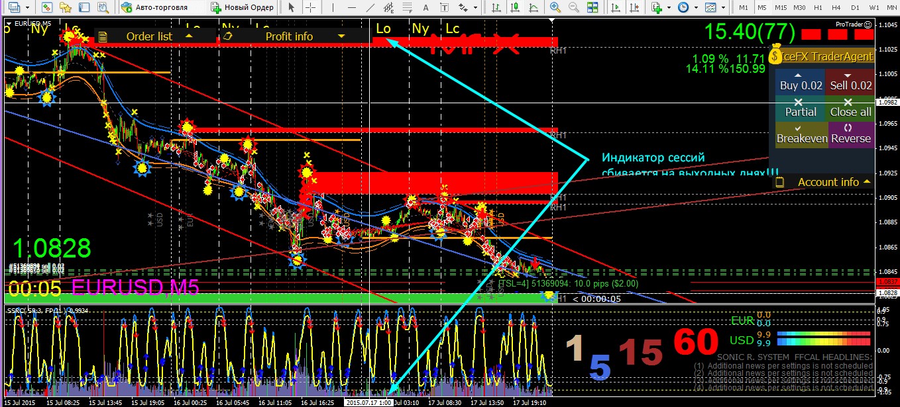
Task: Click the Buy 0.02 button
Action: tap(801, 82)
